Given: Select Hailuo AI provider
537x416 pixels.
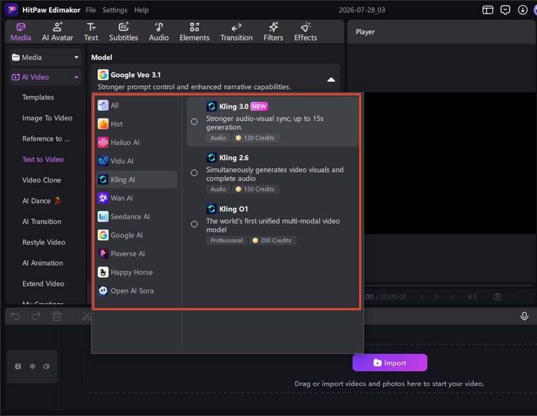Looking at the screenshot, I should pyautogui.click(x=136, y=142).
